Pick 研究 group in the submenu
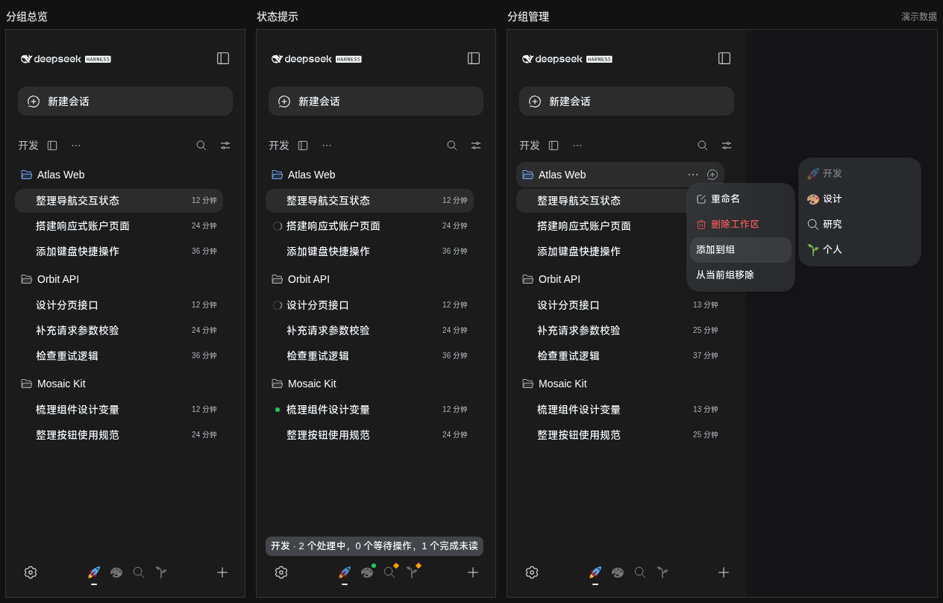Screen dimensions: 943x603 [859, 225]
